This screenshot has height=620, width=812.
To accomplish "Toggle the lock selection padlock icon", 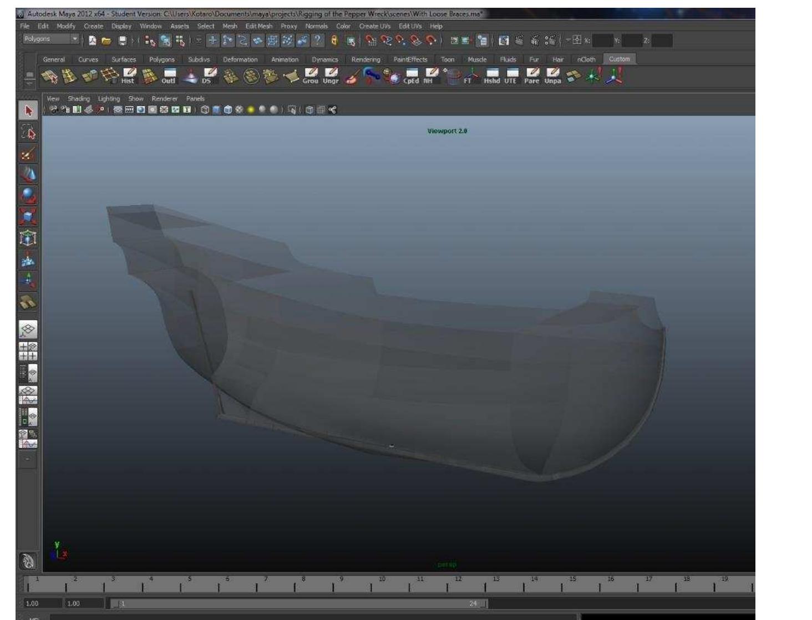I will [x=334, y=40].
